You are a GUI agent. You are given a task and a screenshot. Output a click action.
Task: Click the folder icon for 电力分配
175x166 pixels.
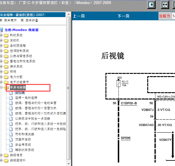(x=6, y=77)
